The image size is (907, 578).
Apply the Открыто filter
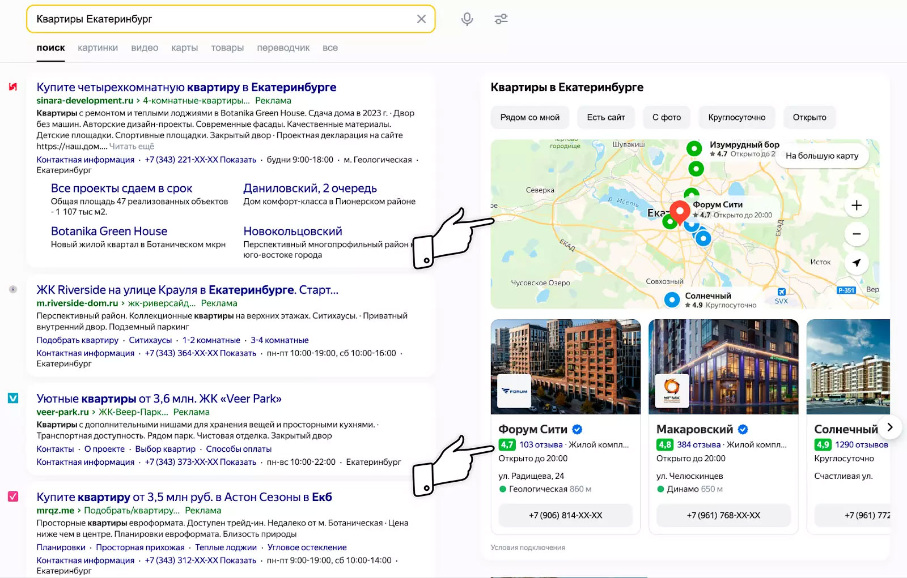click(809, 117)
